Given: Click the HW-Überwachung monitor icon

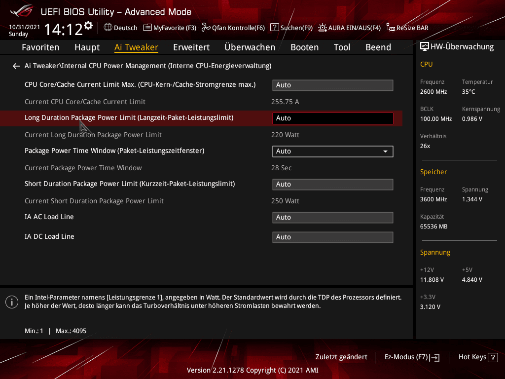Looking at the screenshot, I should click(x=425, y=47).
